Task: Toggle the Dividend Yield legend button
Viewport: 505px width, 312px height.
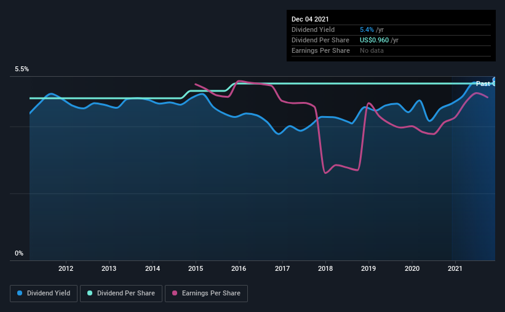Action: (44, 294)
